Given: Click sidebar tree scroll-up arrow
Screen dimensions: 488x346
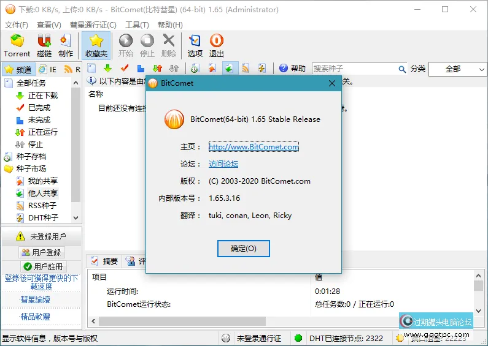Looking at the screenshot, I should click(76, 83).
